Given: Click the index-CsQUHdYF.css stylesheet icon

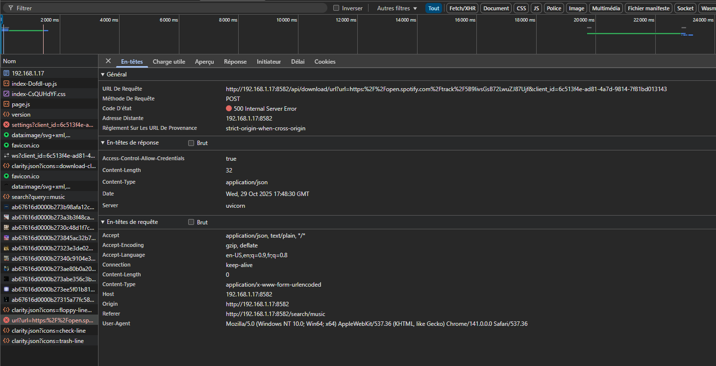Looking at the screenshot, I should (6, 94).
